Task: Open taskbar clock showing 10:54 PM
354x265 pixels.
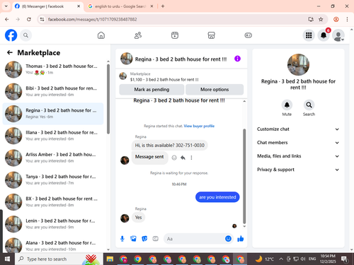Action: point(328,259)
